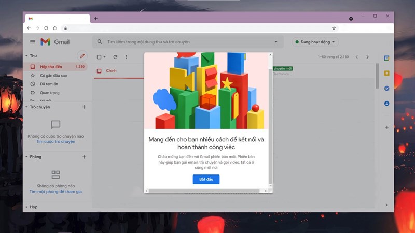Image resolution: width=415 pixels, height=233 pixels.
Task: Open Google Tasks side panel icon
Action: coord(386,88)
